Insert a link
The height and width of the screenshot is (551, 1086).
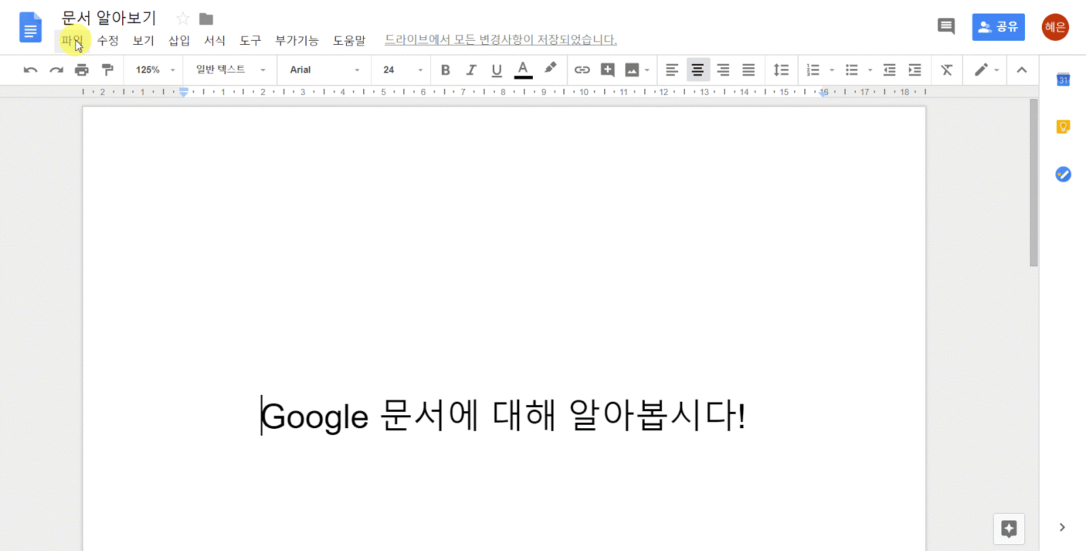[x=582, y=70]
